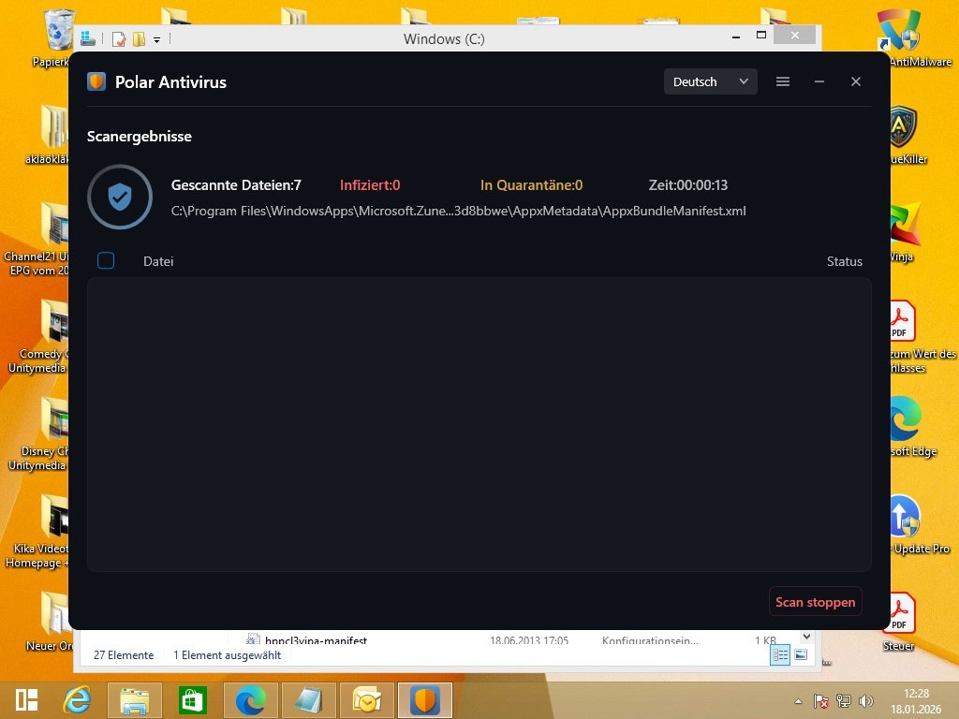Click the Polar Antivirus shield logo
This screenshot has height=719, width=959.
(96, 81)
